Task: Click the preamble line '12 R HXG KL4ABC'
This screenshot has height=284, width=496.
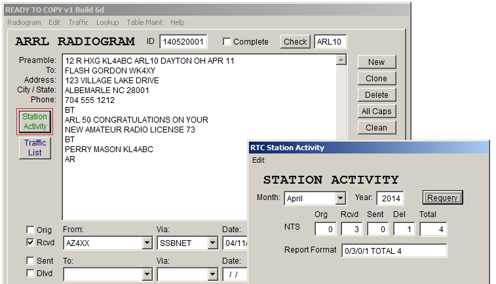Action: coord(149,61)
